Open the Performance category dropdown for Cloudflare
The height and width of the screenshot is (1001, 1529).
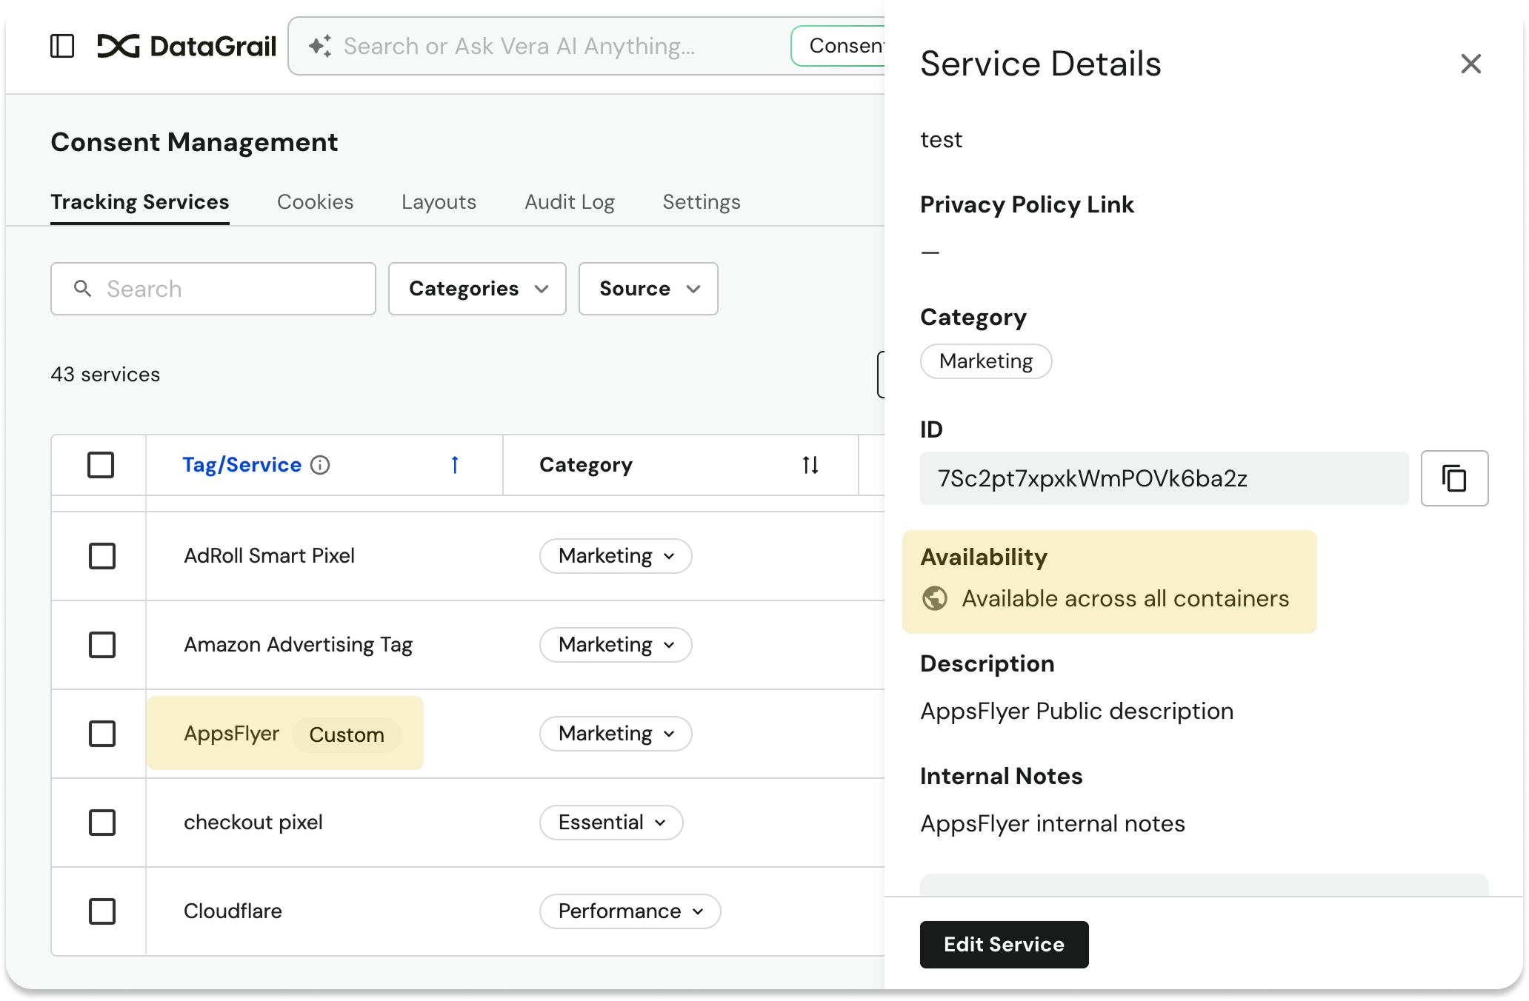(x=630, y=911)
